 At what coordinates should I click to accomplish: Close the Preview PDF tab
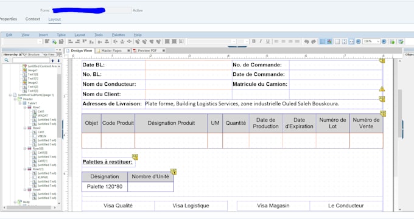[164, 50]
